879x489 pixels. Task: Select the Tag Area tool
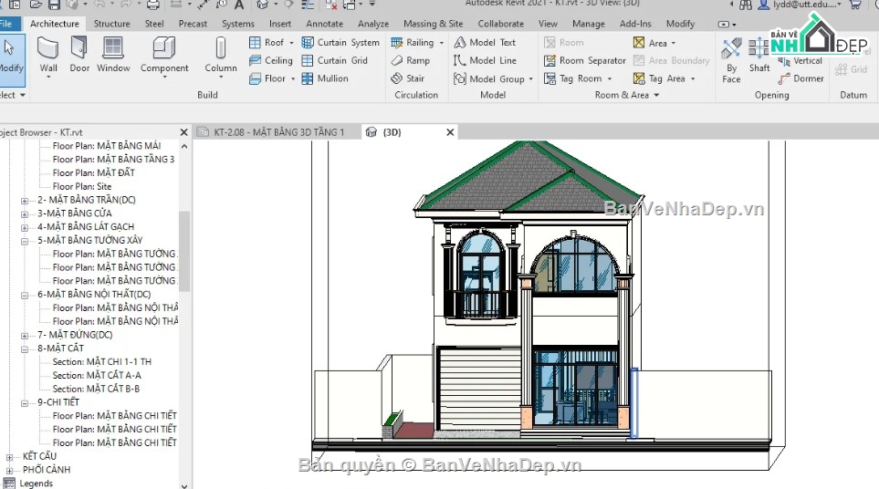coord(659,79)
